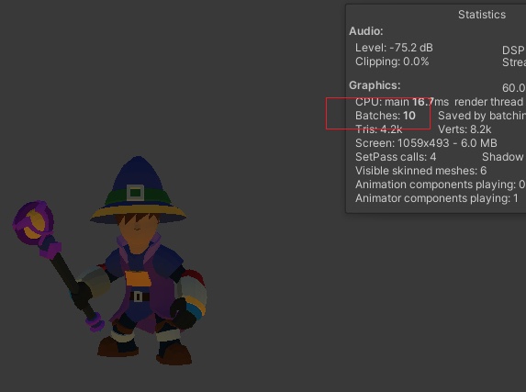The width and height of the screenshot is (526, 392).
Task: Click the Statistics panel title
Action: [482, 15]
